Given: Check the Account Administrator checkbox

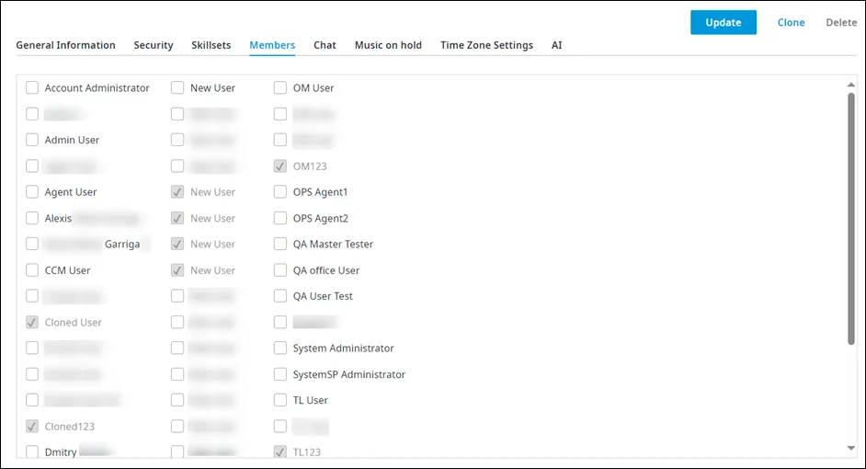Looking at the screenshot, I should pyautogui.click(x=32, y=88).
